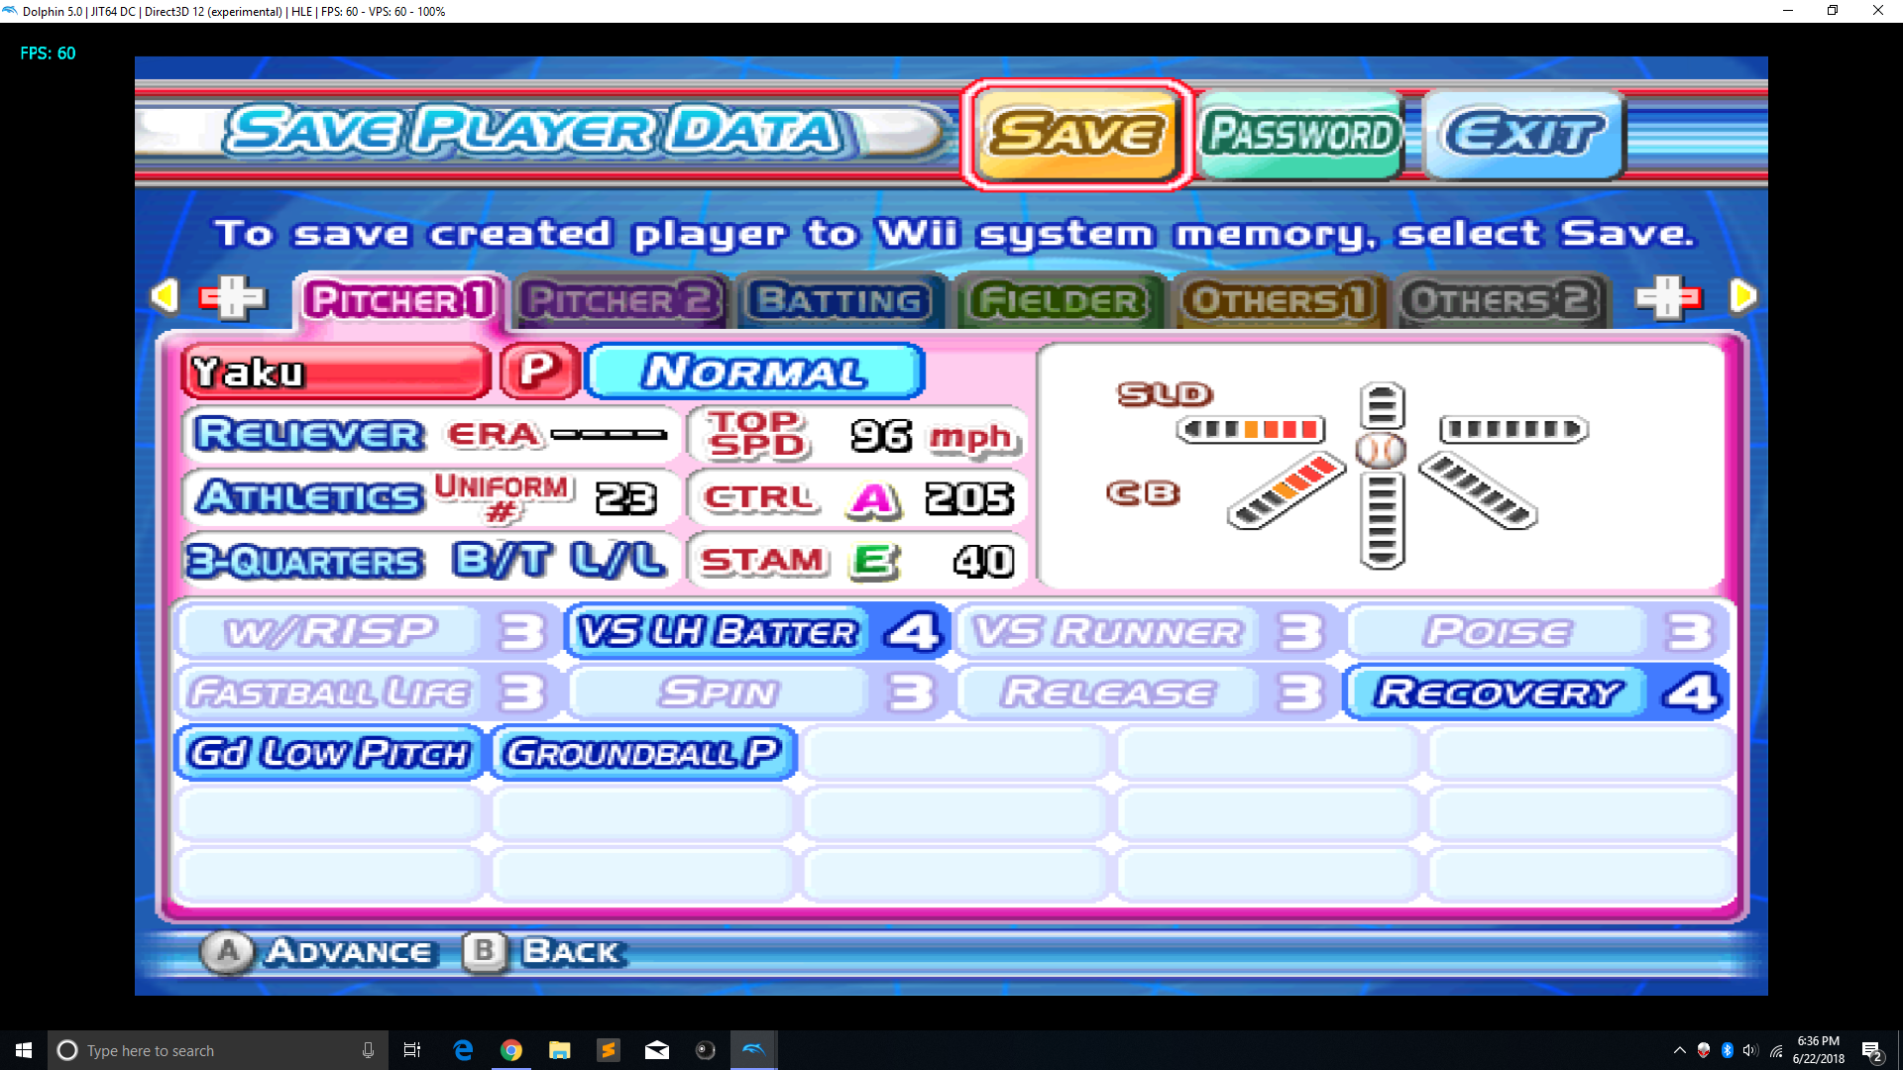The width and height of the screenshot is (1903, 1070).
Task: Select the Groundball P trait
Action: (644, 753)
